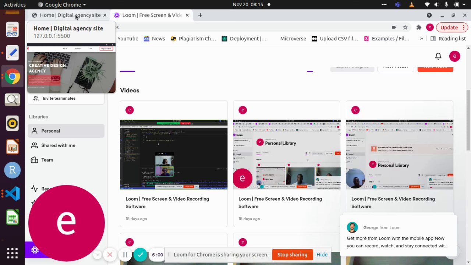471x265 pixels.
Task: Open the Deployment bookmark
Action: (244, 39)
